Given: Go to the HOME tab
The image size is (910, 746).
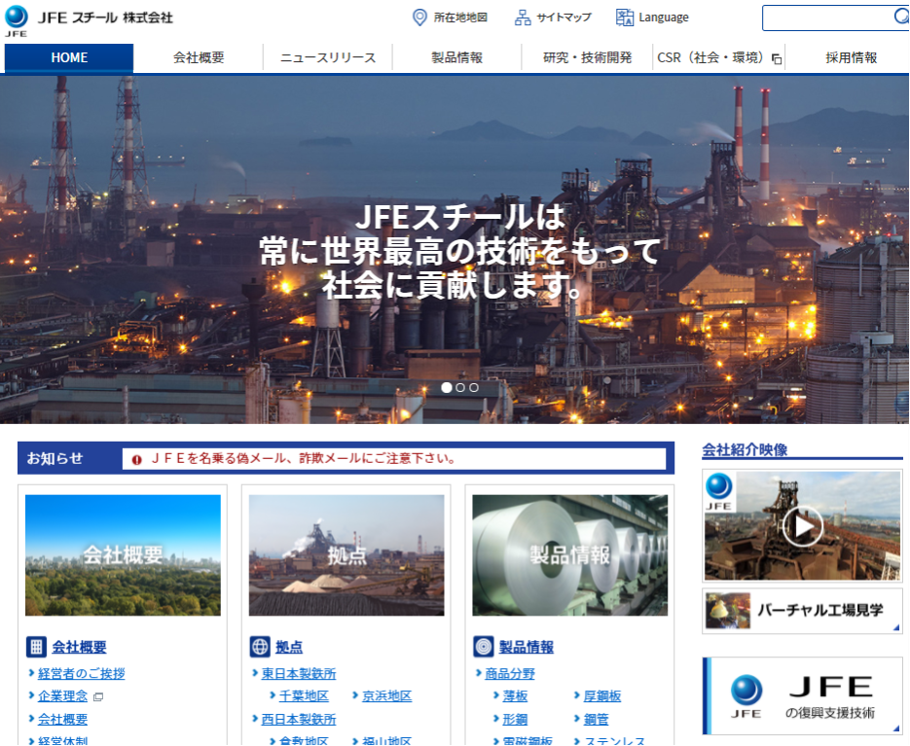Looking at the screenshot, I should tap(69, 57).
